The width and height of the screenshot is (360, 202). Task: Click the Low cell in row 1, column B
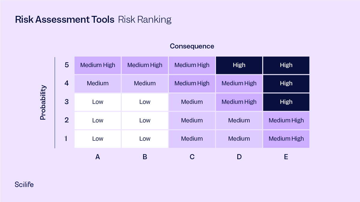click(x=145, y=139)
